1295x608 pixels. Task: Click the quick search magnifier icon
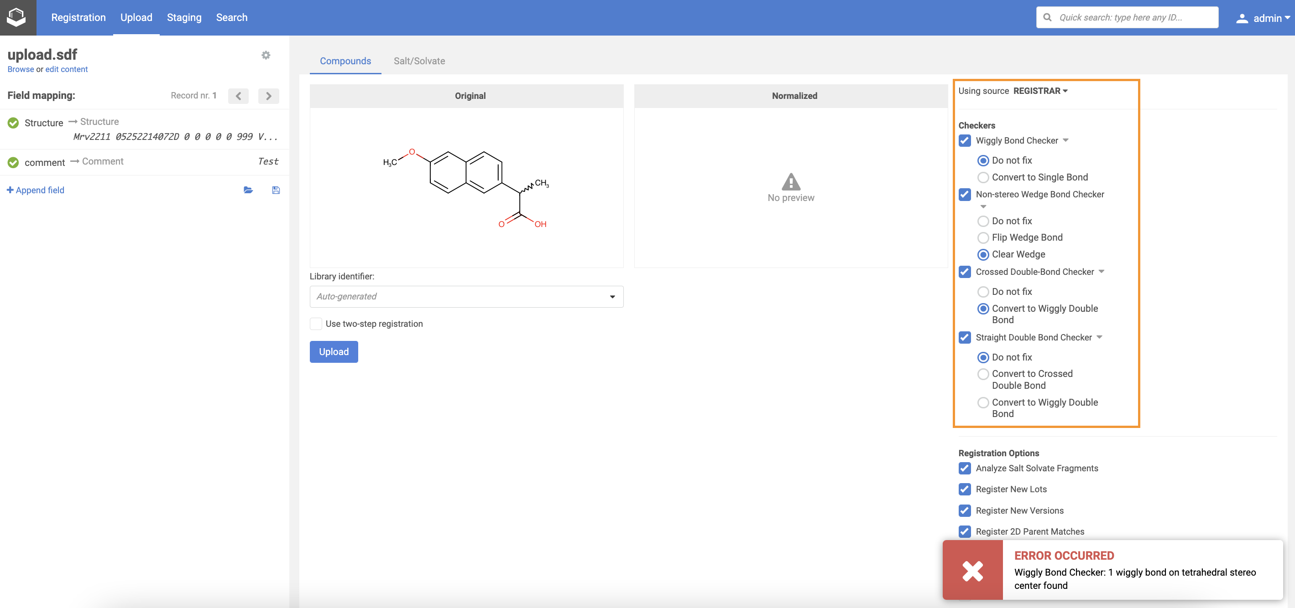[x=1048, y=18]
